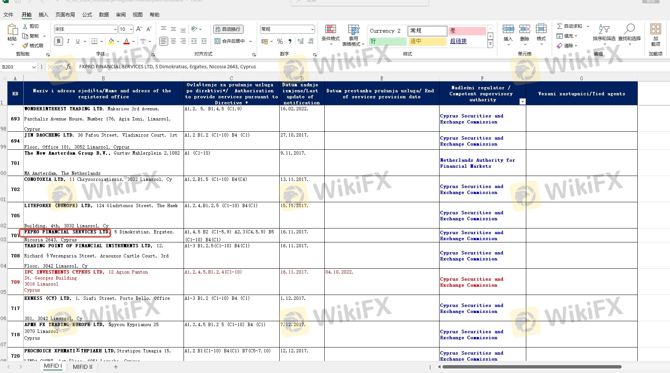Screen dimensions: 670x373
Task: Switch to the MIFID II sheet tab
Action: coord(83,367)
